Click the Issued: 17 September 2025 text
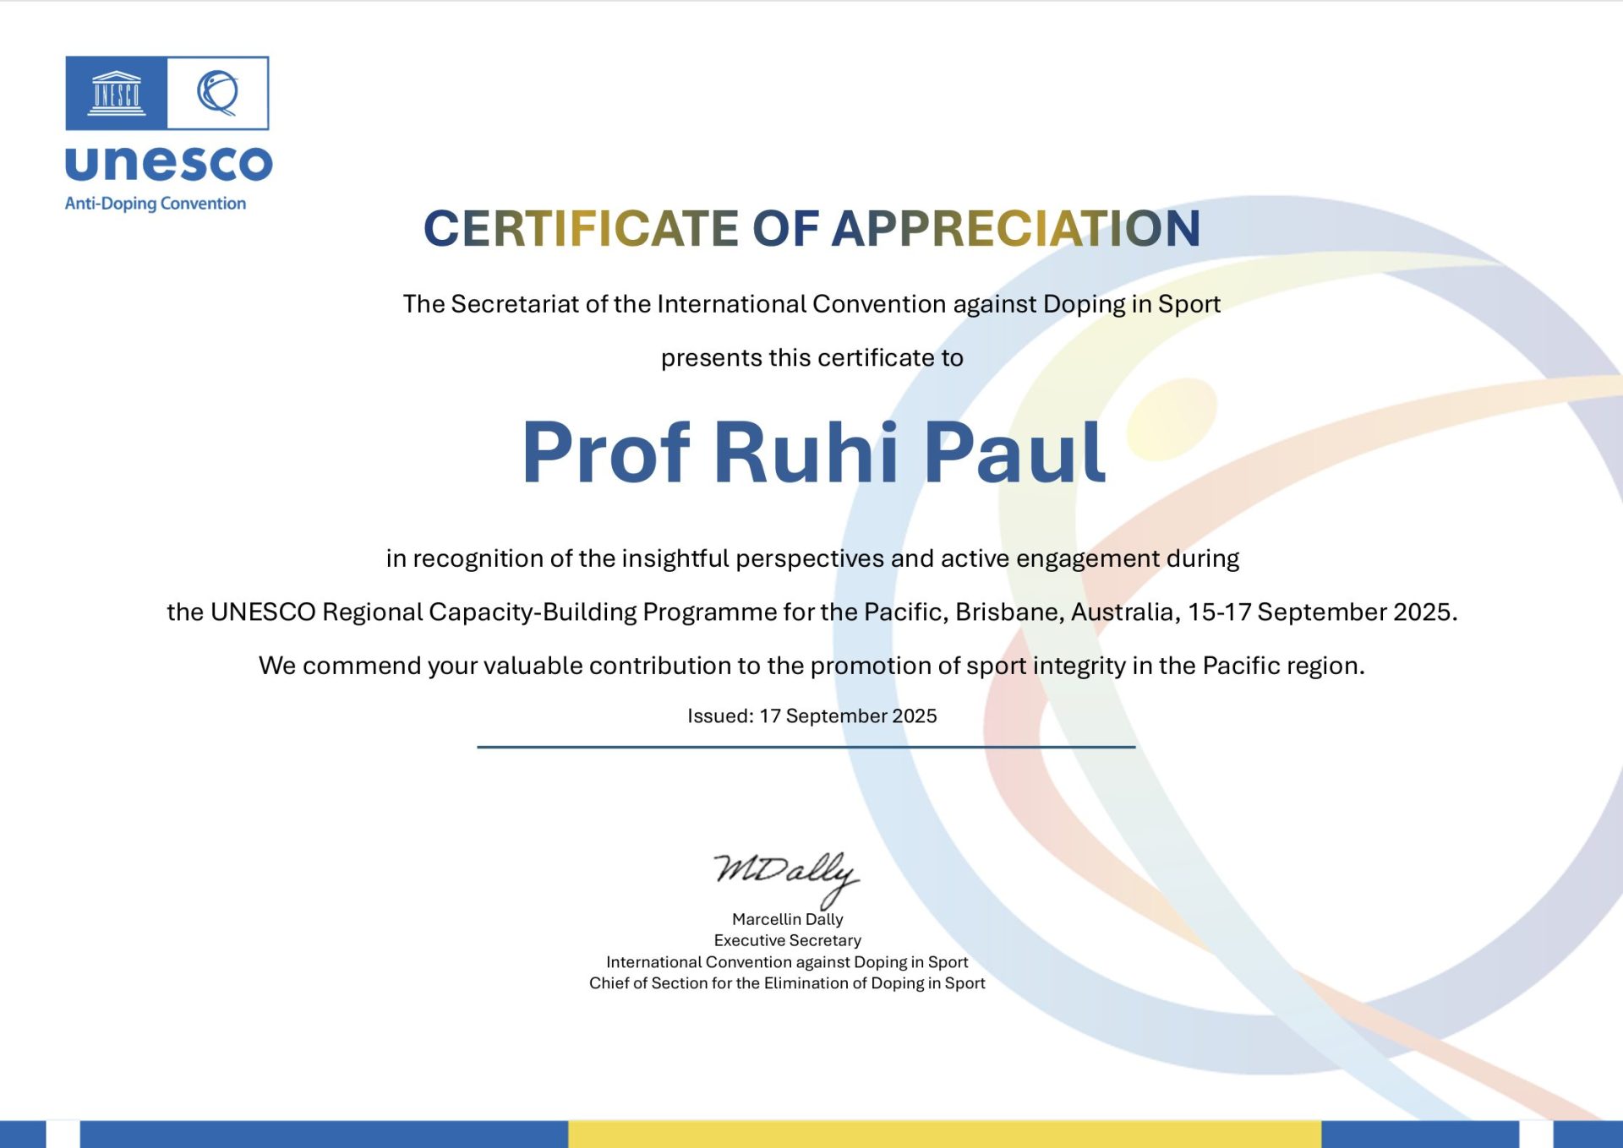The height and width of the screenshot is (1148, 1623). (810, 715)
